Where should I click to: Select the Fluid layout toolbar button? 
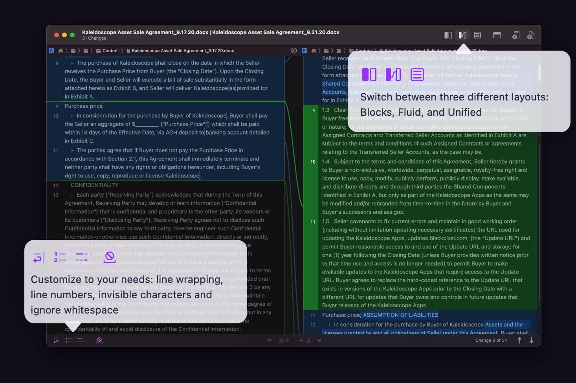pos(462,35)
